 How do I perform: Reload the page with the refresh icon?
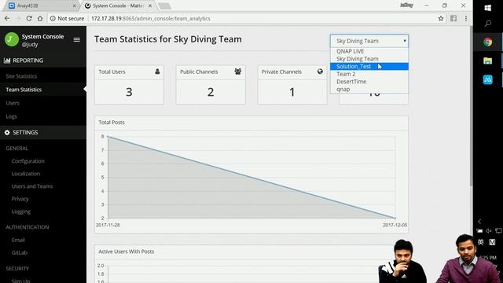pos(29,19)
